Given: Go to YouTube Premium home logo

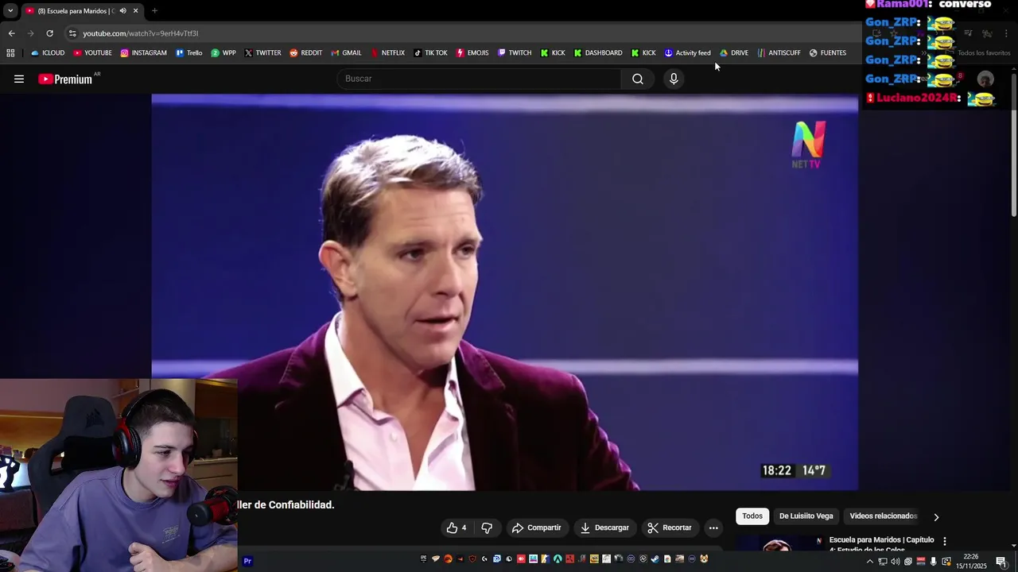Looking at the screenshot, I should [x=65, y=79].
